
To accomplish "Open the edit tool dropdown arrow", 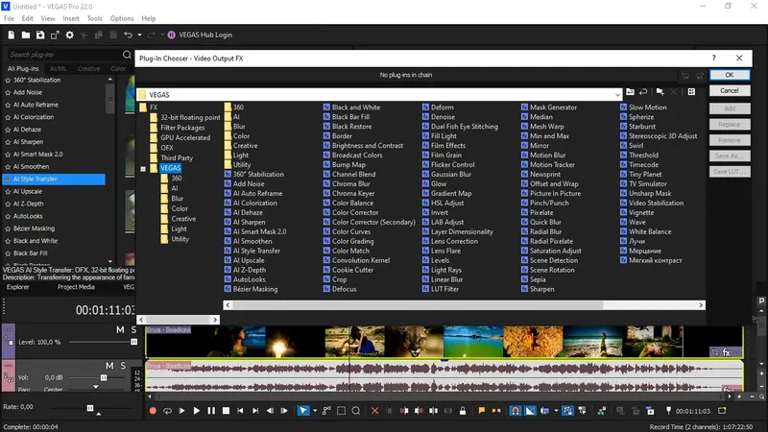I will click(315, 411).
